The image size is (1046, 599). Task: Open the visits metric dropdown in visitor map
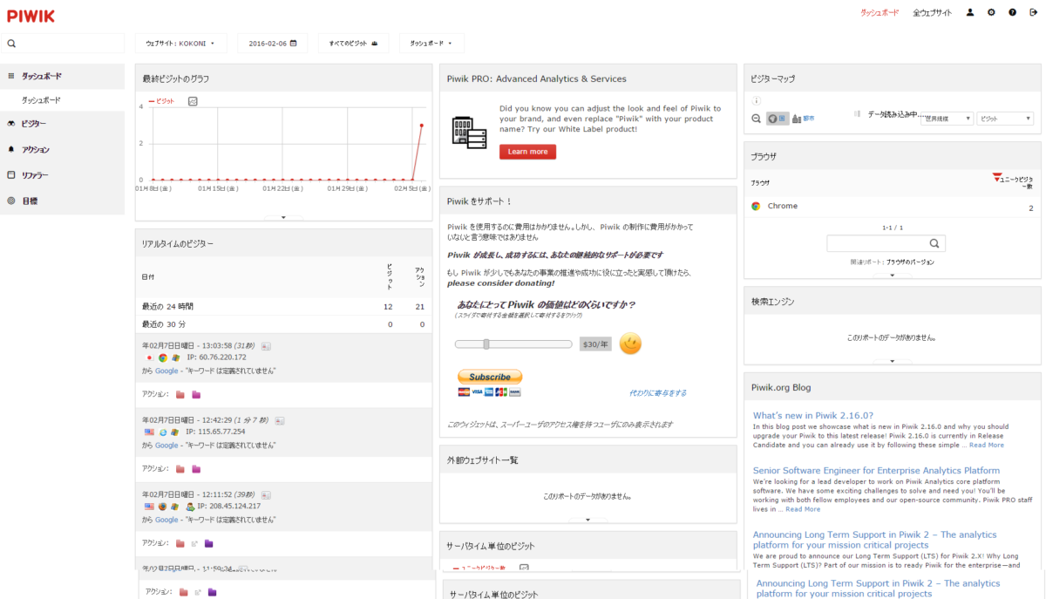coord(1005,119)
